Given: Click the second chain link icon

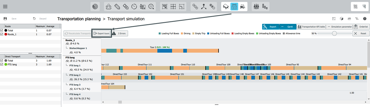Looking at the screenshot, I should [212, 6].
